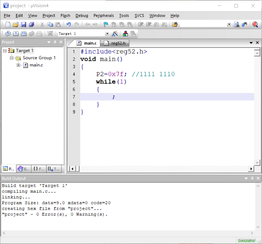Undo the last edit

(69, 24)
